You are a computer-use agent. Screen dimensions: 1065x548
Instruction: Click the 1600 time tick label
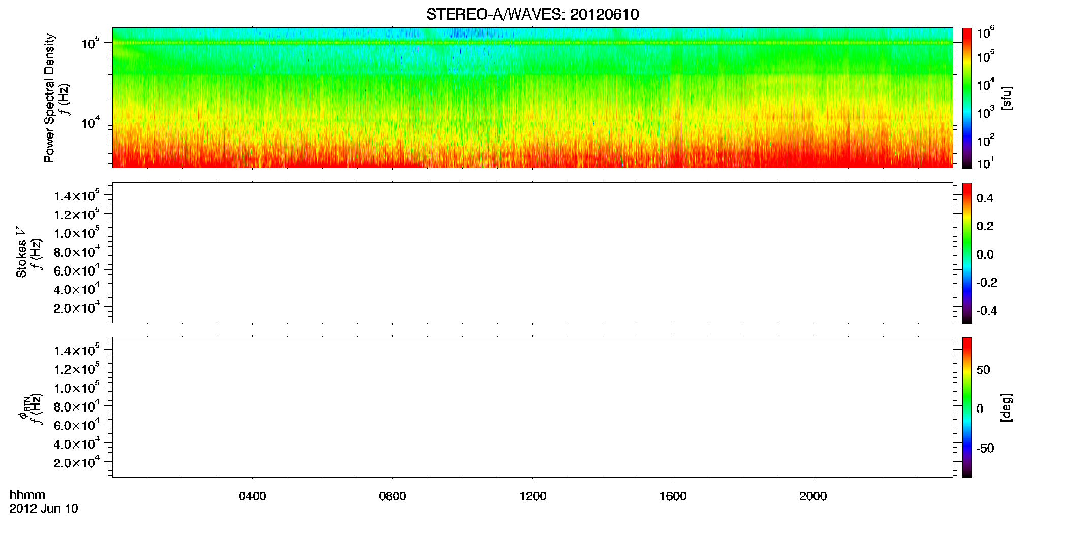tap(673, 496)
